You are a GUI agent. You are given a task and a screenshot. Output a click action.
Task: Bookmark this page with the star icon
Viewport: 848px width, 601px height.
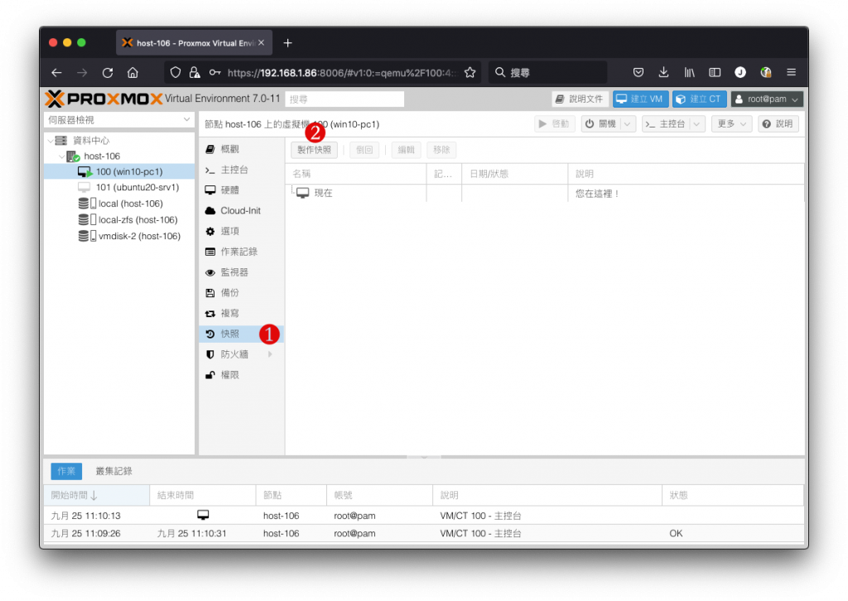pyautogui.click(x=470, y=72)
